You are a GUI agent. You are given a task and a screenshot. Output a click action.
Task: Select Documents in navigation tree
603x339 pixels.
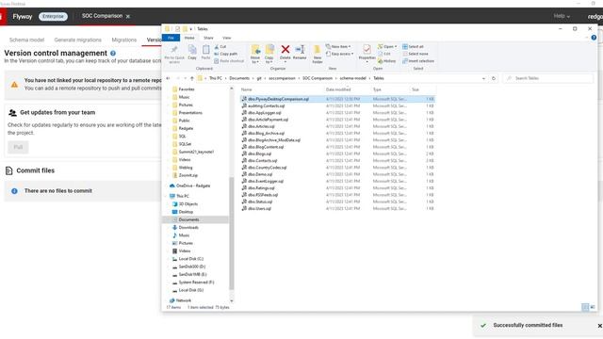coord(188,219)
